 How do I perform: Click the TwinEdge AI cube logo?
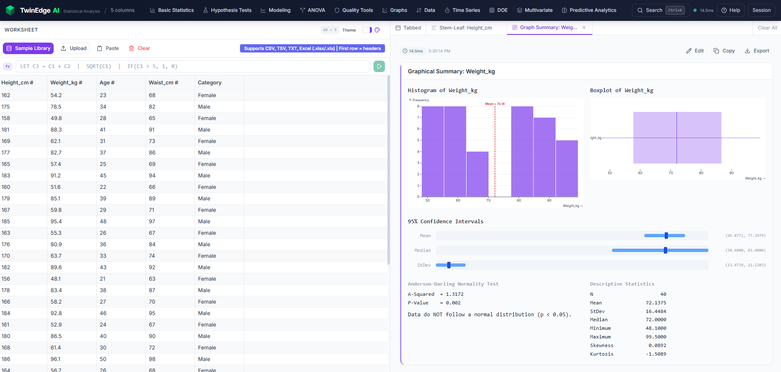[x=10, y=10]
